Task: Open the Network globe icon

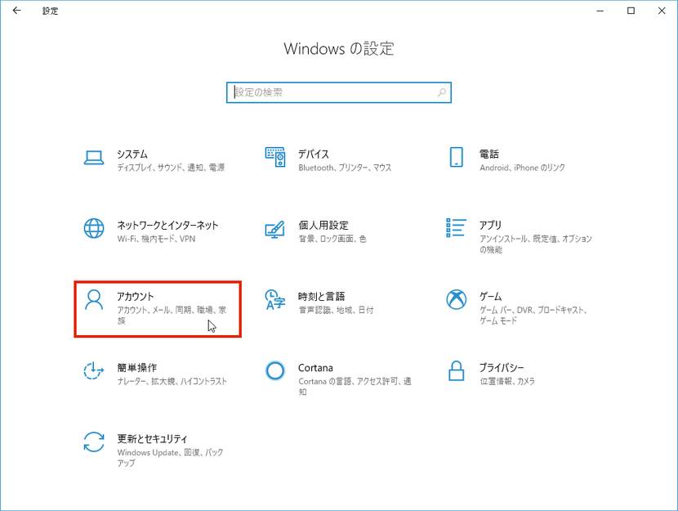Action: [94, 228]
